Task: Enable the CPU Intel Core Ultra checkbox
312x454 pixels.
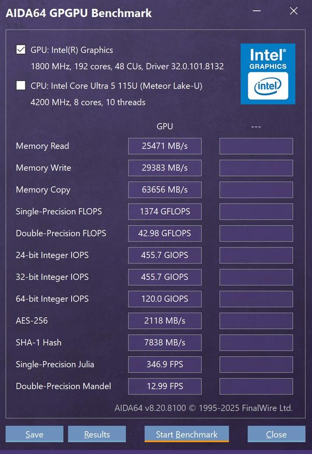Action: (21, 85)
